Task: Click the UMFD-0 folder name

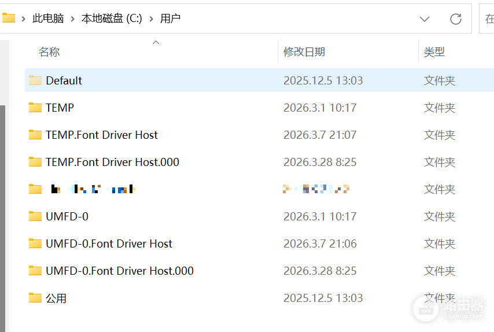Action: 67,216
